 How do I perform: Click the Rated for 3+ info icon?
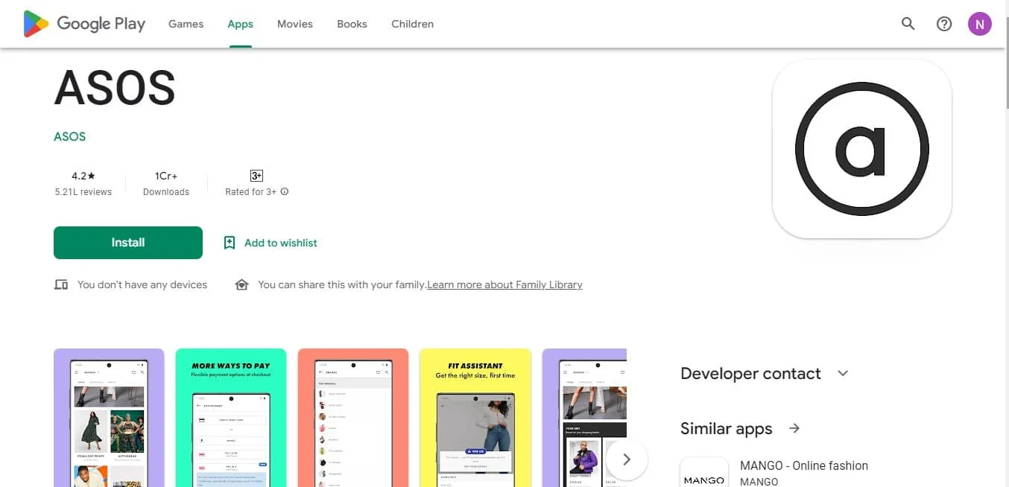click(285, 191)
